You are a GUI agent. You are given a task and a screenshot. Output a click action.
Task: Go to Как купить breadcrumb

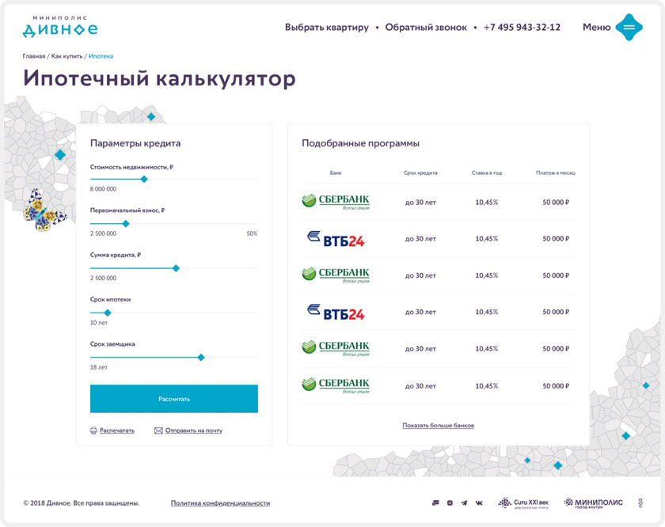[66, 56]
